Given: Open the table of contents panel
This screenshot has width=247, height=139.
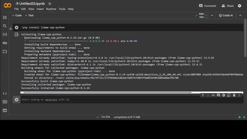Looking at the screenshot, I should click(x=5, y=17).
